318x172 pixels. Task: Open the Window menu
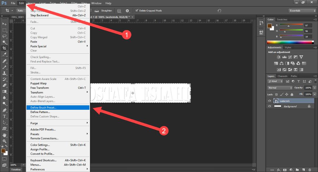(x=96, y=3)
